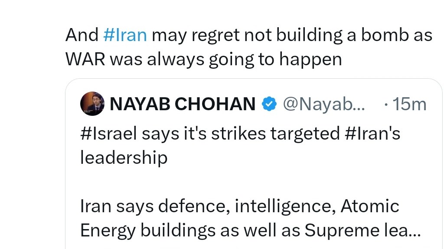Click the word "Atomic" in quoted post
444x249 pixels.
pyautogui.click(x=370, y=206)
